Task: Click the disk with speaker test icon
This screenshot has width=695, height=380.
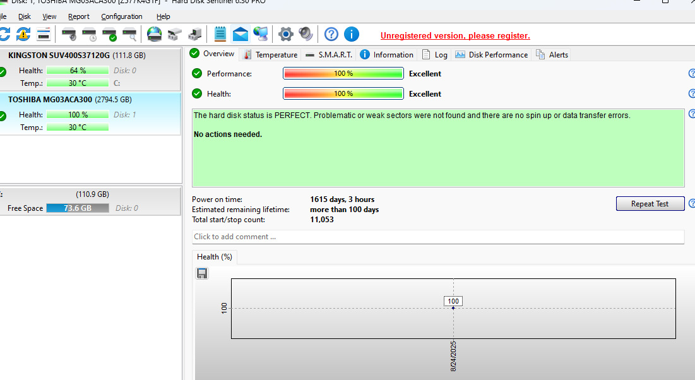Action: tap(69, 34)
